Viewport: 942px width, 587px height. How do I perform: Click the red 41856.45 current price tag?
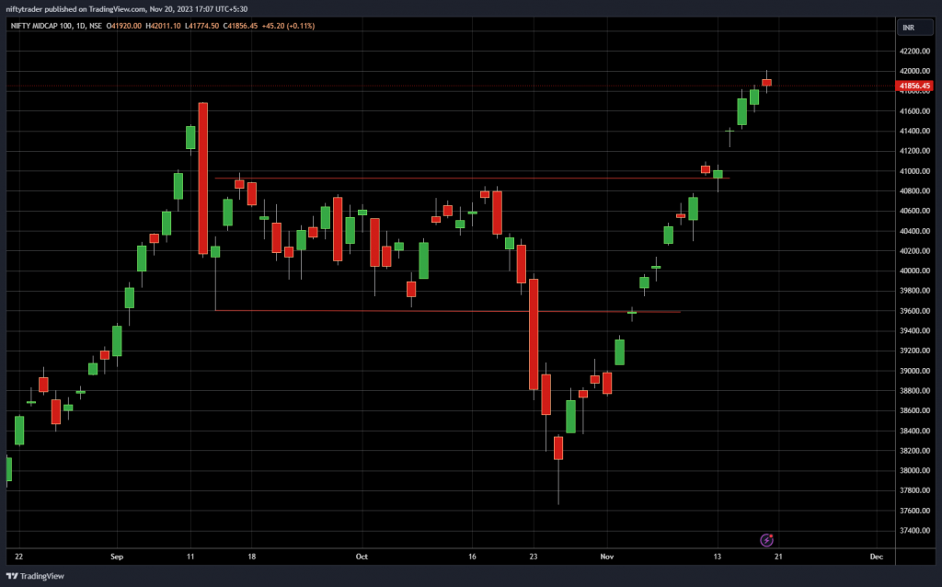click(x=914, y=86)
